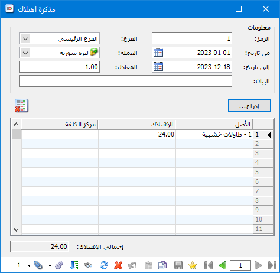Screen dimensions: 280x273
Task: Click the binoculars search icon
Action: [x=88, y=265]
